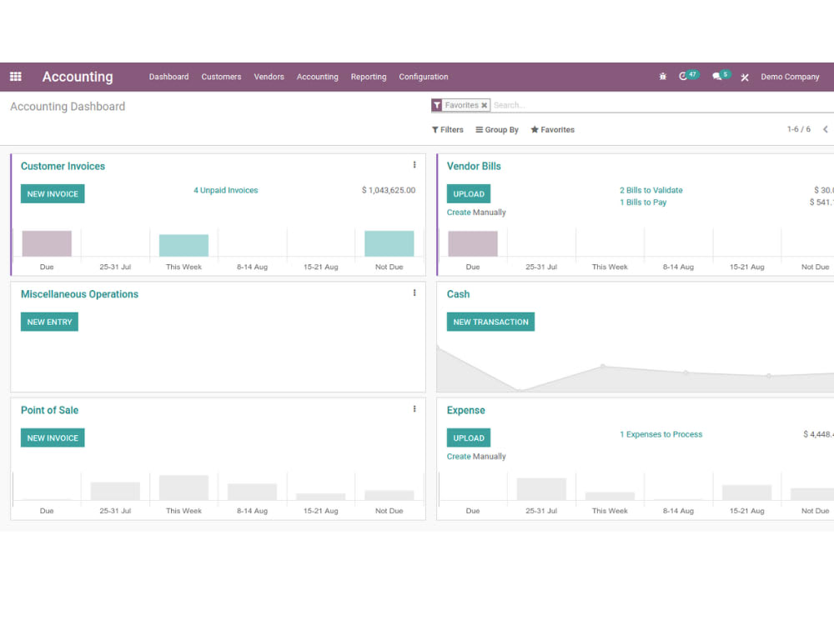Click the Accounting Dashboard heading
The image size is (834, 625).
(x=68, y=107)
